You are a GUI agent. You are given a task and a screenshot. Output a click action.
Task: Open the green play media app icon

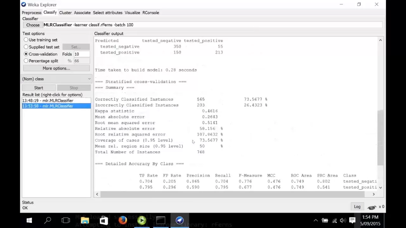tap(142, 220)
